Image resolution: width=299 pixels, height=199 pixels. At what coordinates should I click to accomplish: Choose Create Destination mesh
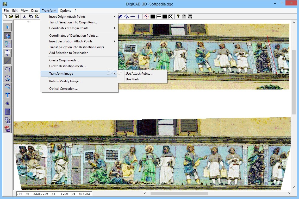[79, 66]
